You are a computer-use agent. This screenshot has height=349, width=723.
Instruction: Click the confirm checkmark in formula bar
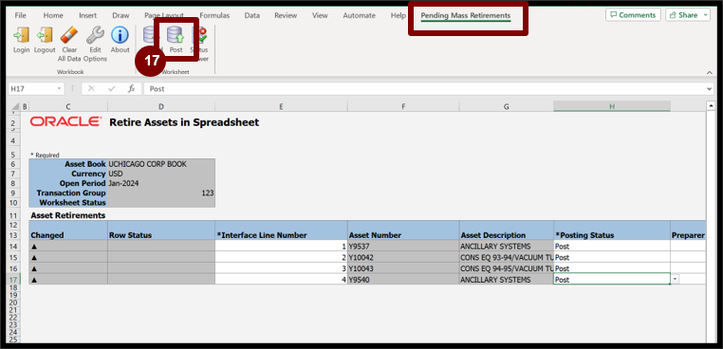point(111,88)
